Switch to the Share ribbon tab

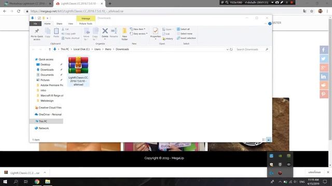point(59,24)
